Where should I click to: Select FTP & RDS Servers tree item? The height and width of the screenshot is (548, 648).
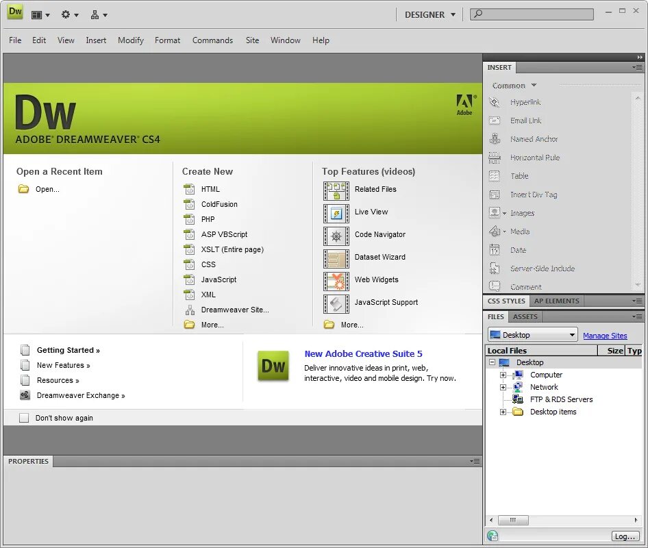click(561, 399)
